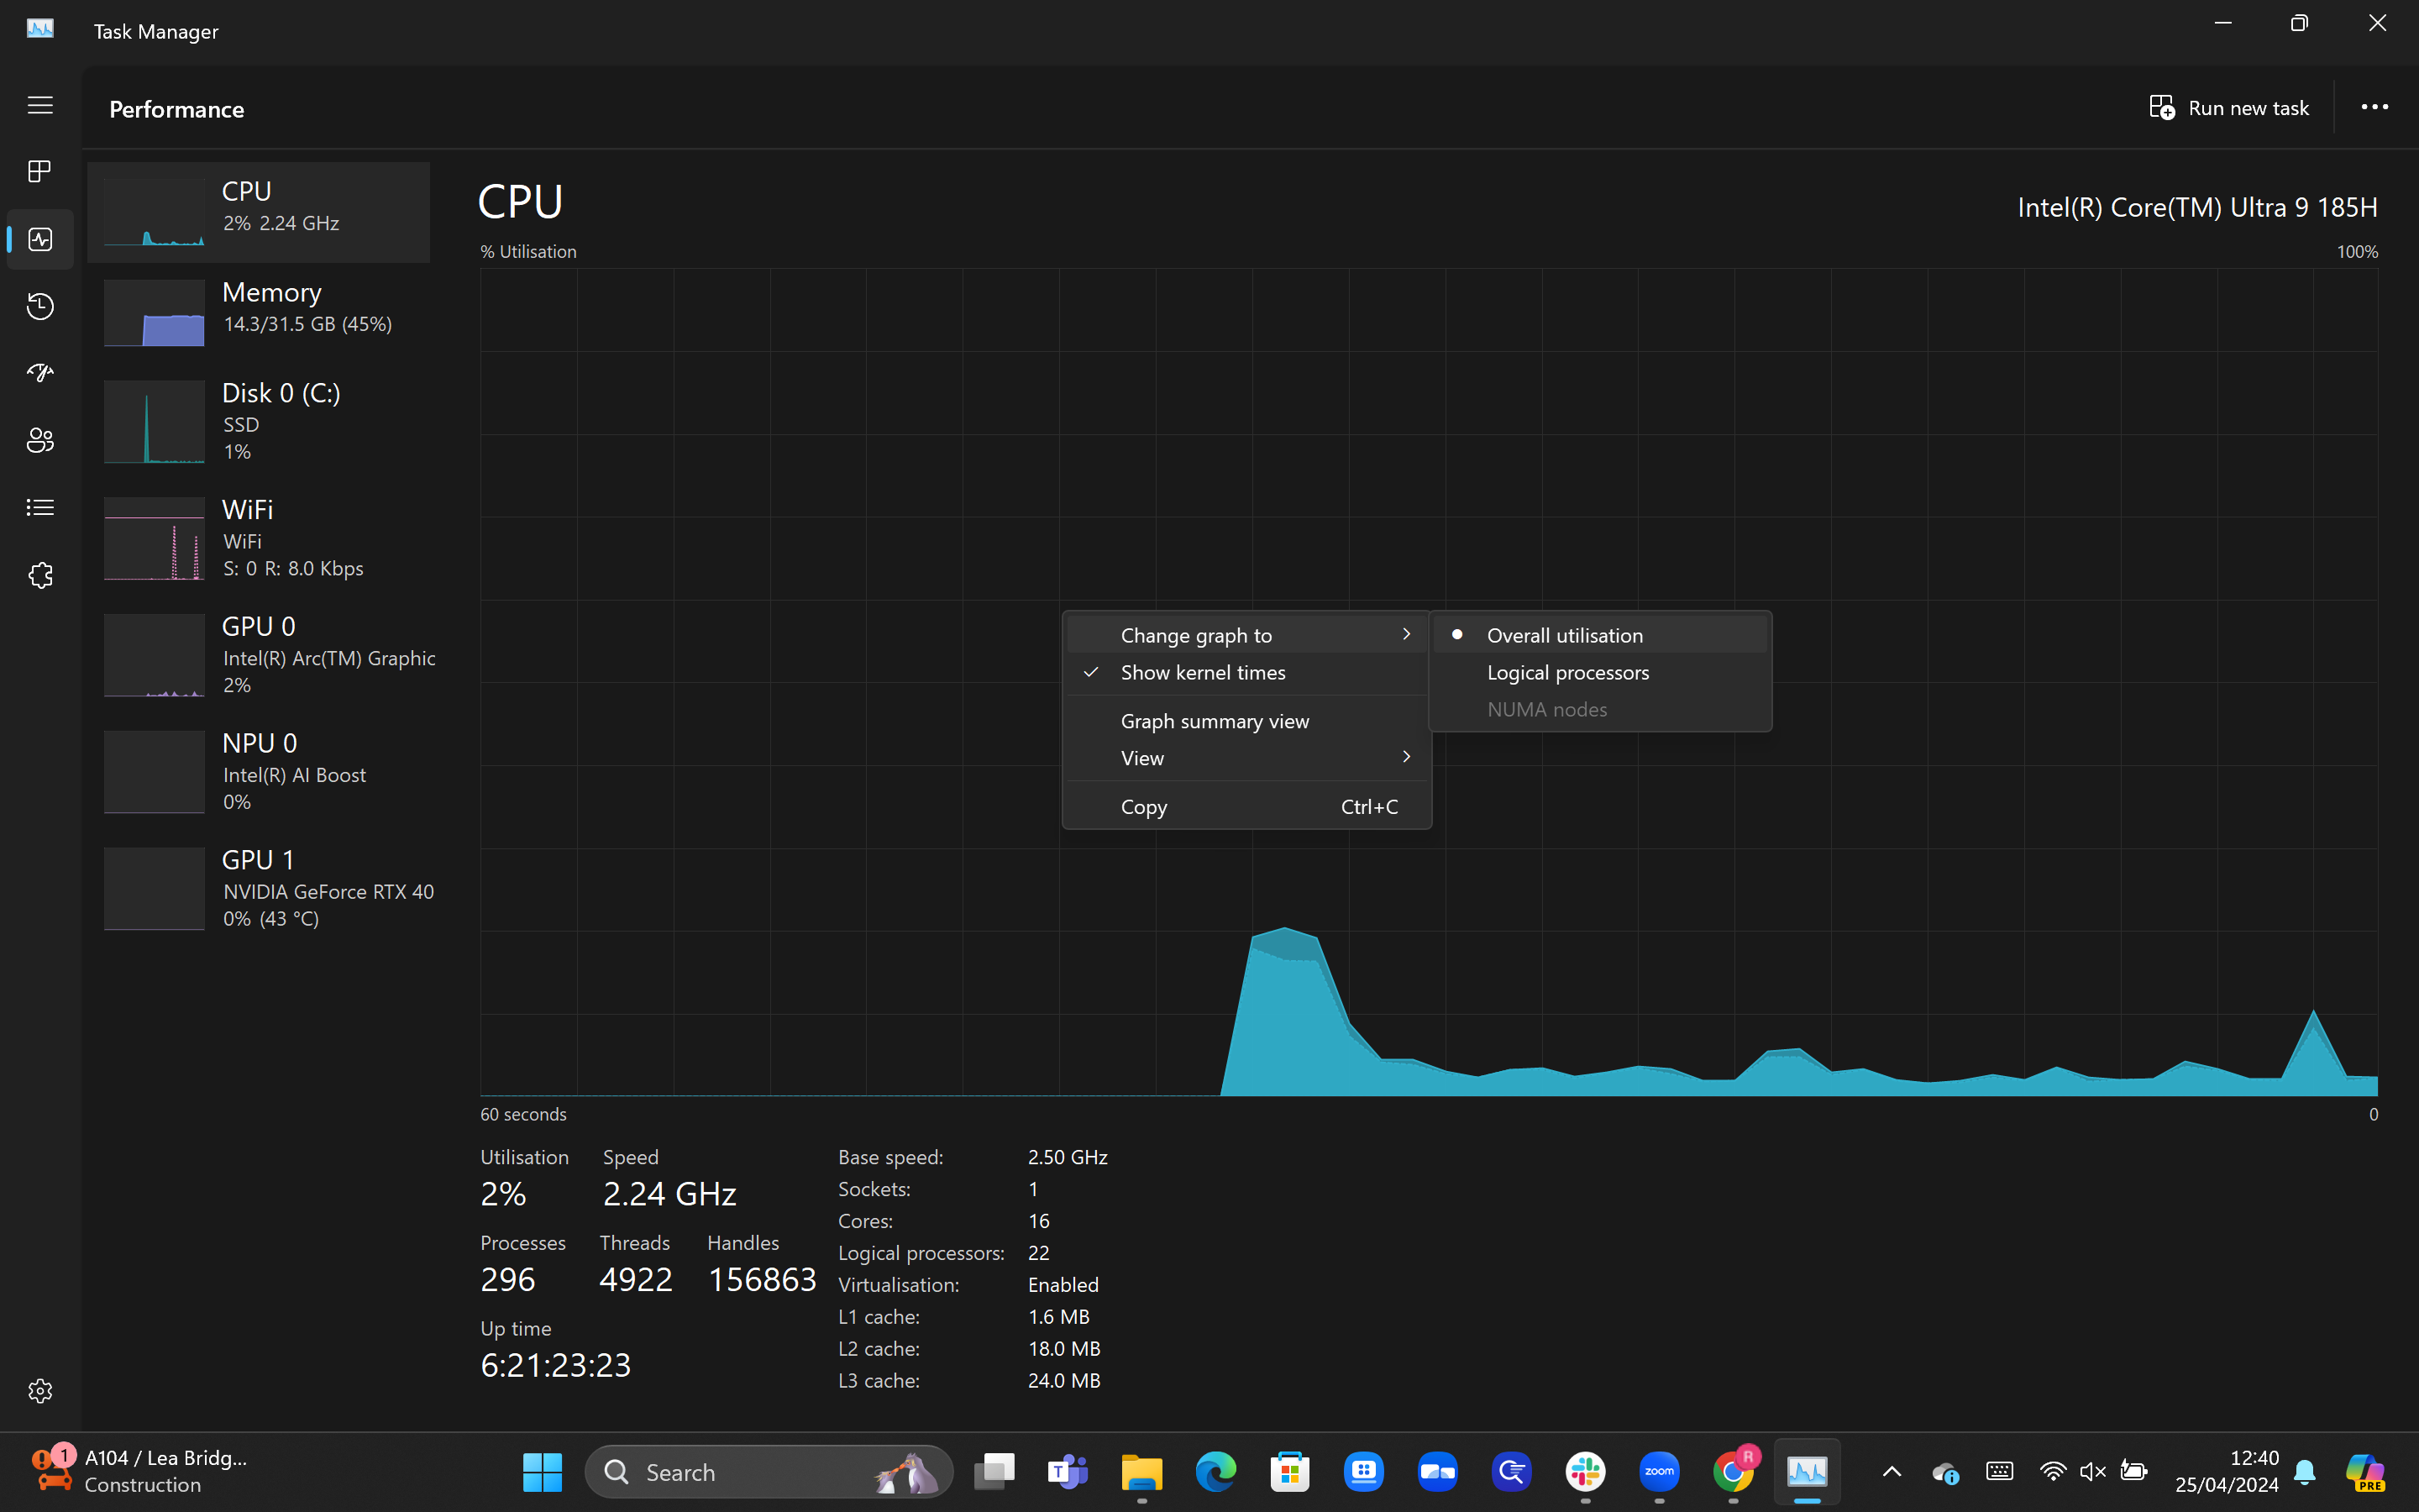
Task: Select the CPU performance entry
Action: tap(259, 212)
